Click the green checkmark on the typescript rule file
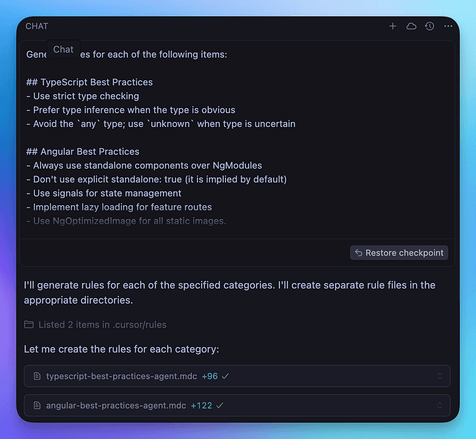Image resolution: width=476 pixels, height=439 pixels. point(225,376)
